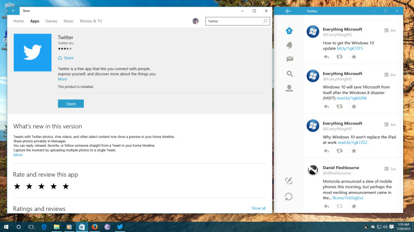Open the read.bi/1gk82R8 link

[x=351, y=98]
